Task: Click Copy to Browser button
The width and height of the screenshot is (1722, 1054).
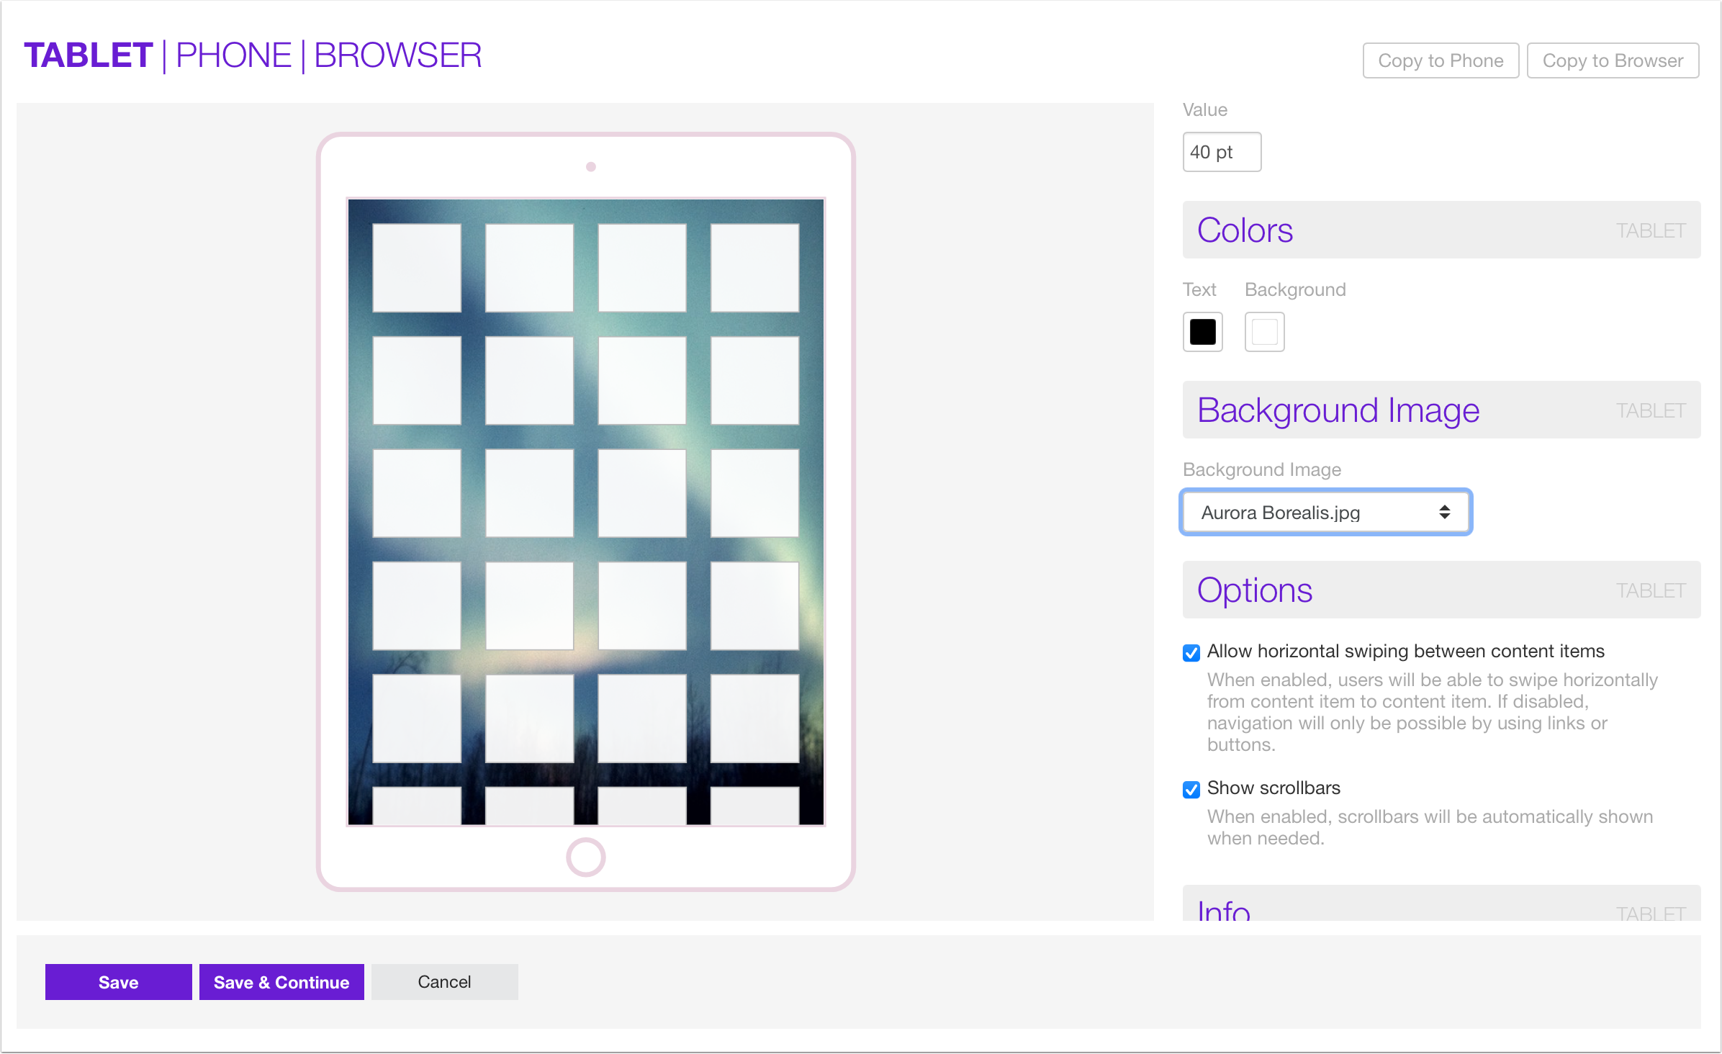Action: pos(1613,60)
